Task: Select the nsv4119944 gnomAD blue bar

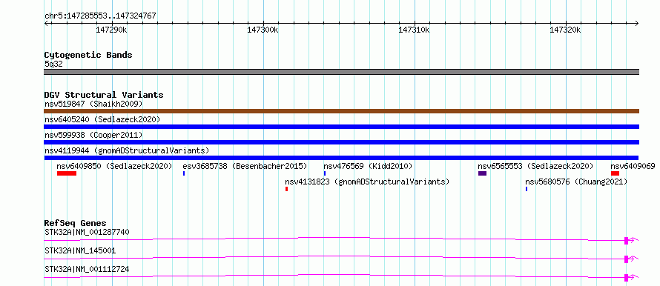Action: pos(341,158)
